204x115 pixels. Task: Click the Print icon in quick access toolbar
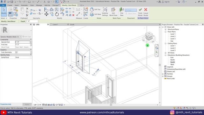point(29,2)
